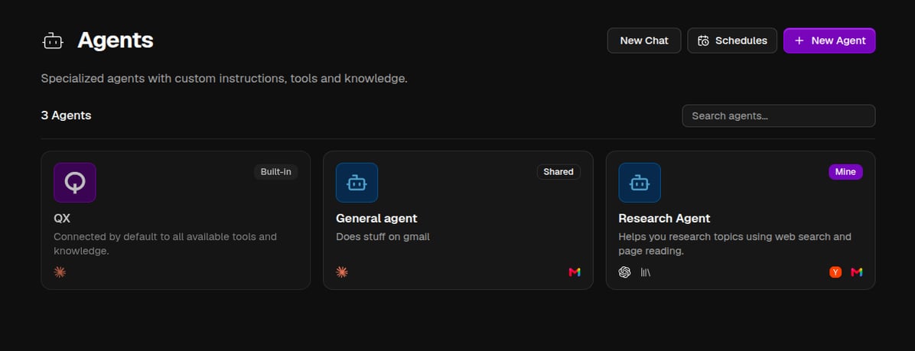Click the orange Y icon on Research Agent card
This screenshot has height=351, width=915.
(835, 272)
